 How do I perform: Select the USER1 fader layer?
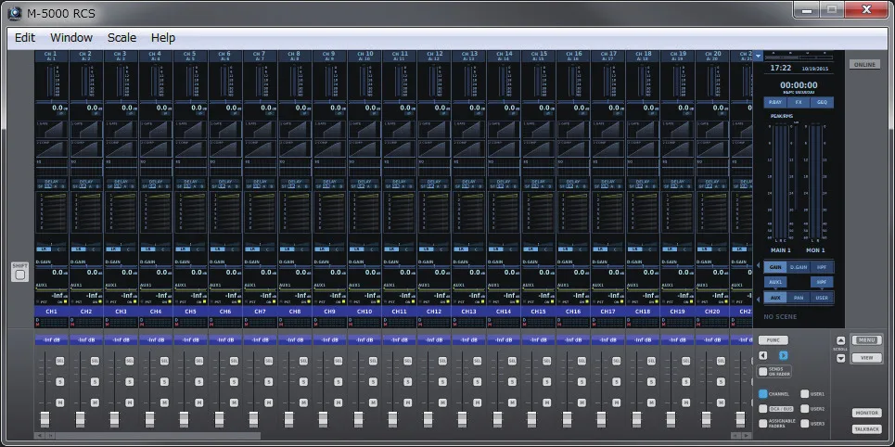(804, 394)
